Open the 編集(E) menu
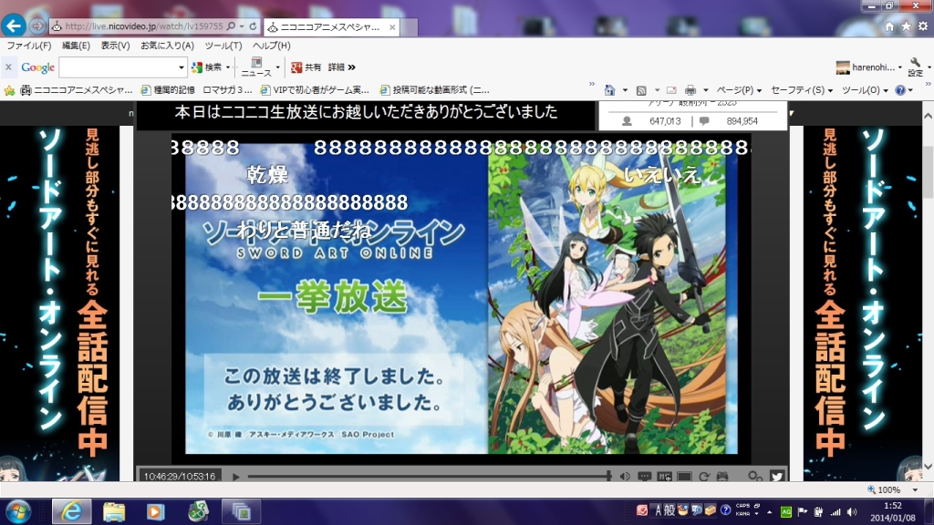 (x=76, y=46)
